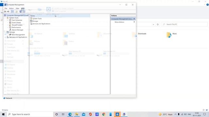
Task: Open the Mail app from taskbar
Action: click(84, 114)
